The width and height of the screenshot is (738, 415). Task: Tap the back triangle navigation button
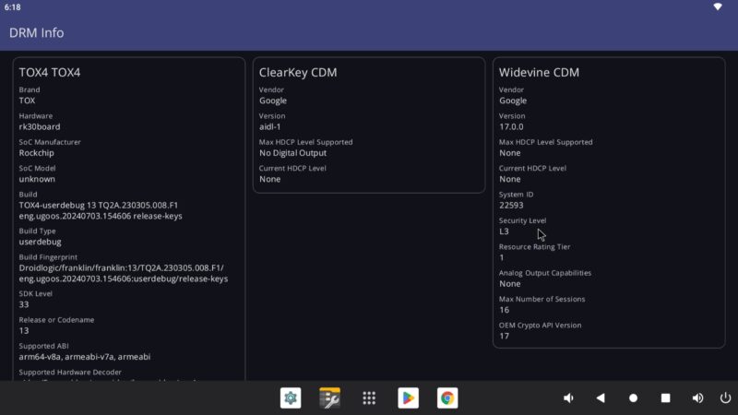(x=601, y=397)
